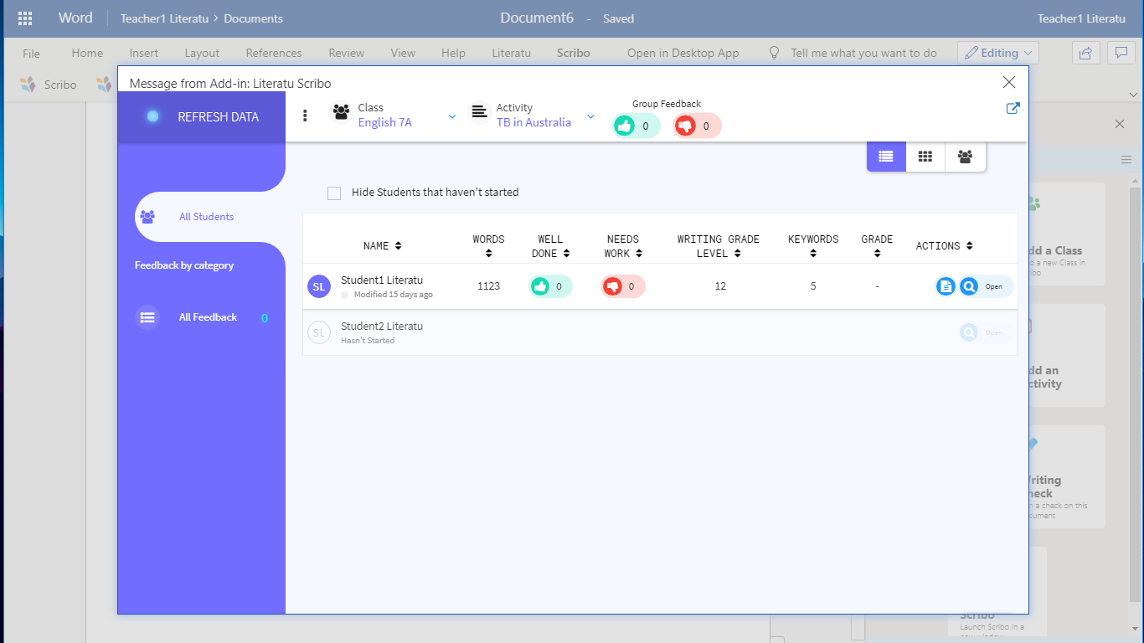Click Open for Student1 Literatu
Screen dimensions: 1144x643
point(993,286)
